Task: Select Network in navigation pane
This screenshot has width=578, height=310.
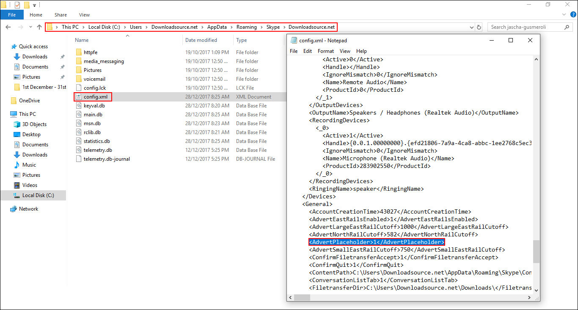Action: coord(28,209)
